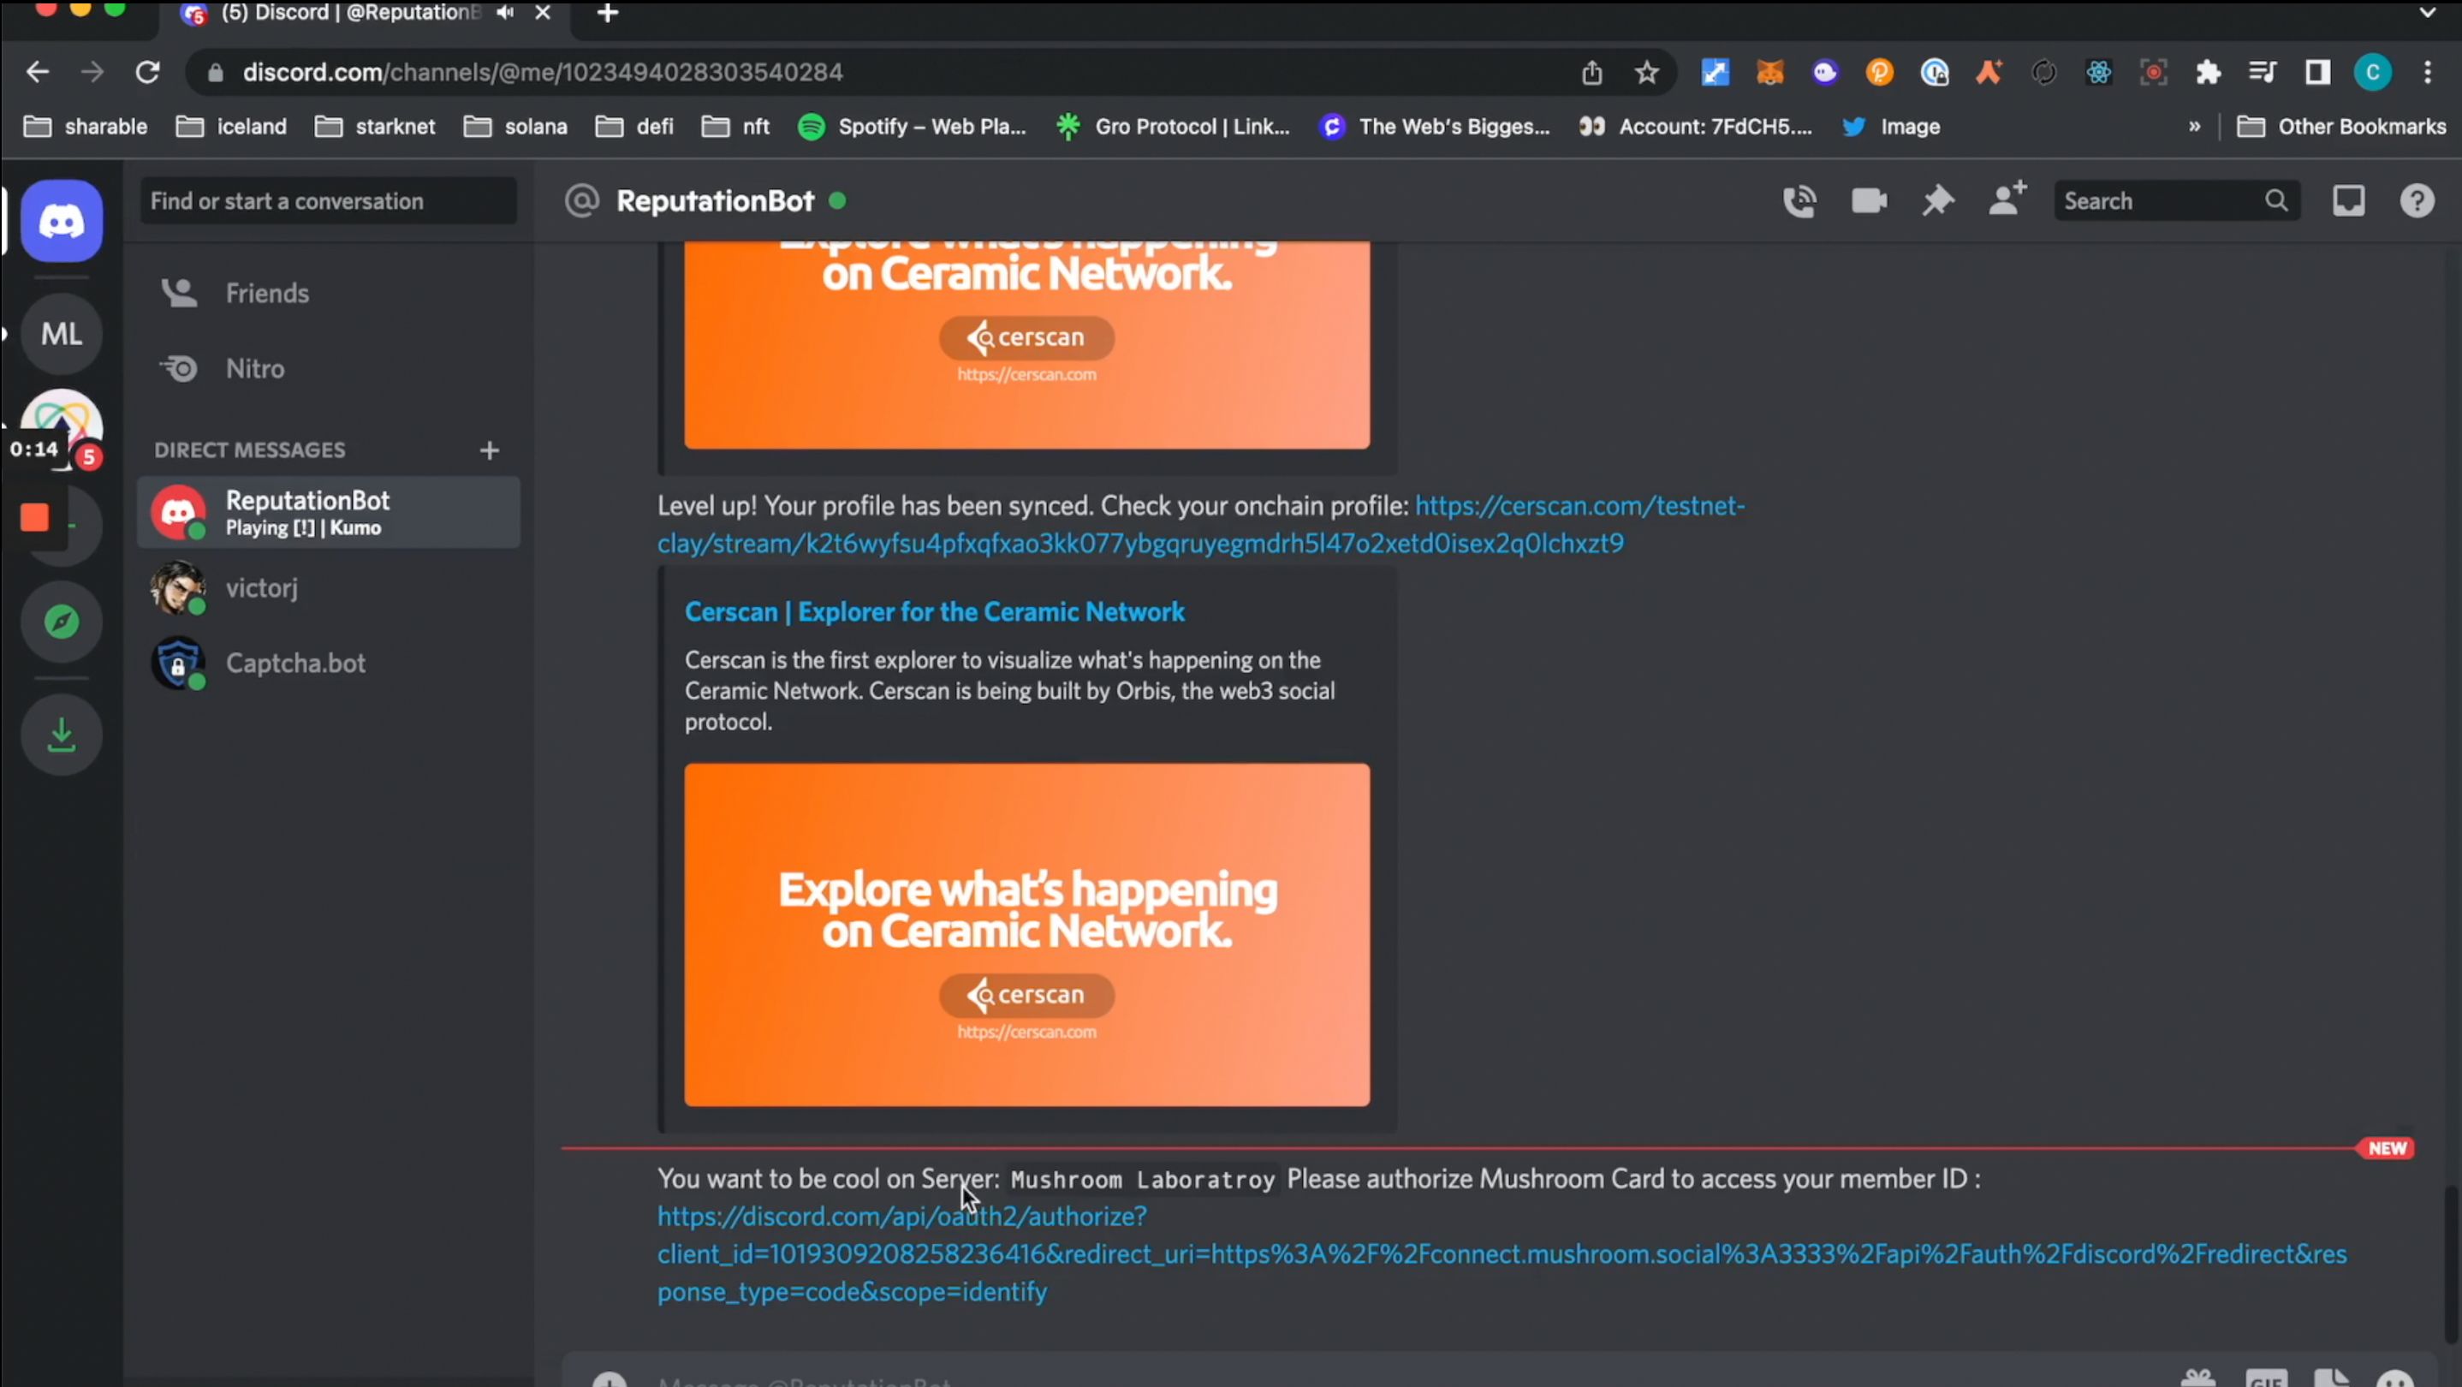The image size is (2462, 1387).
Task: Toggle the ReputationBot online status indicator
Action: (836, 201)
